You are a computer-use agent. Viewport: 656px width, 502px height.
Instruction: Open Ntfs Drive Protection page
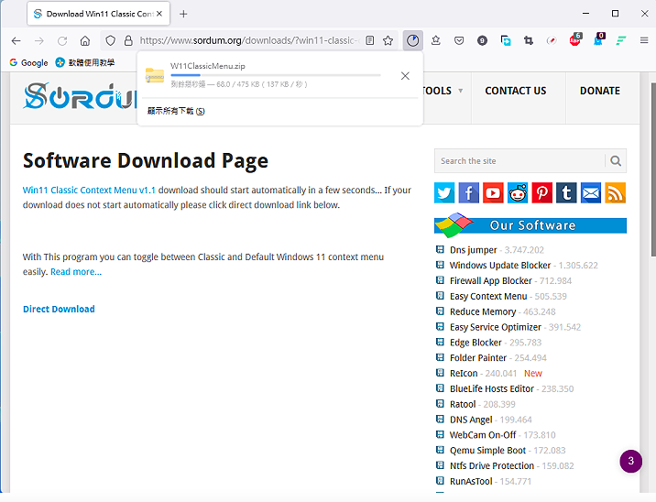click(x=492, y=466)
